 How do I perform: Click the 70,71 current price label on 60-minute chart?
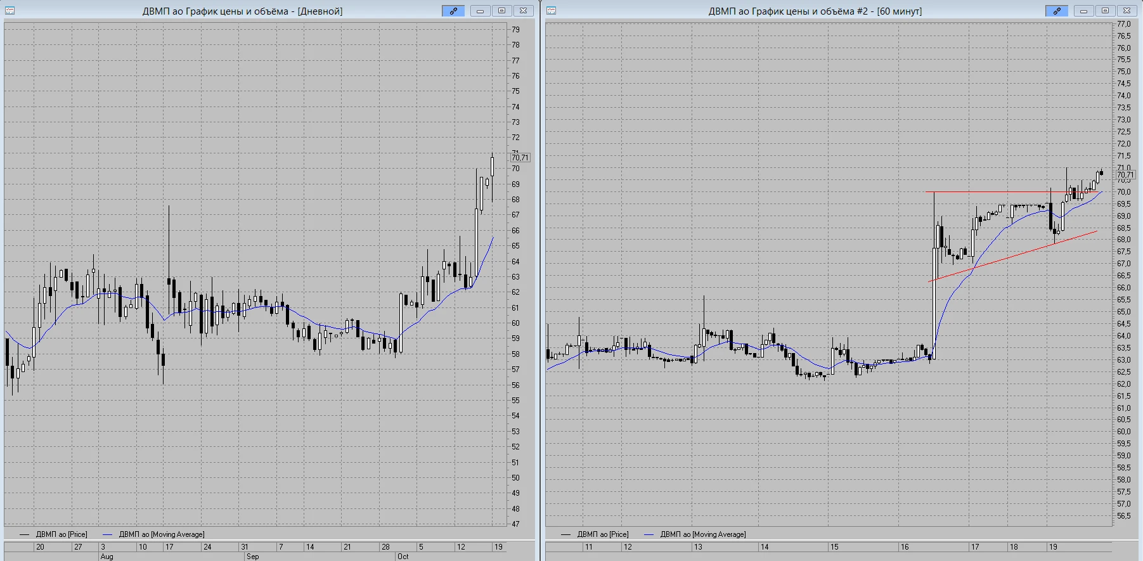coord(1125,175)
